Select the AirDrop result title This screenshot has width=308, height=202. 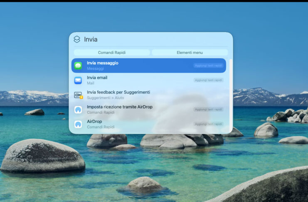point(94,121)
